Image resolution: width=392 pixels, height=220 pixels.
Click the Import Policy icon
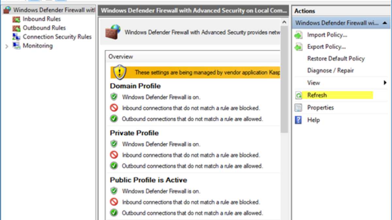click(298, 35)
